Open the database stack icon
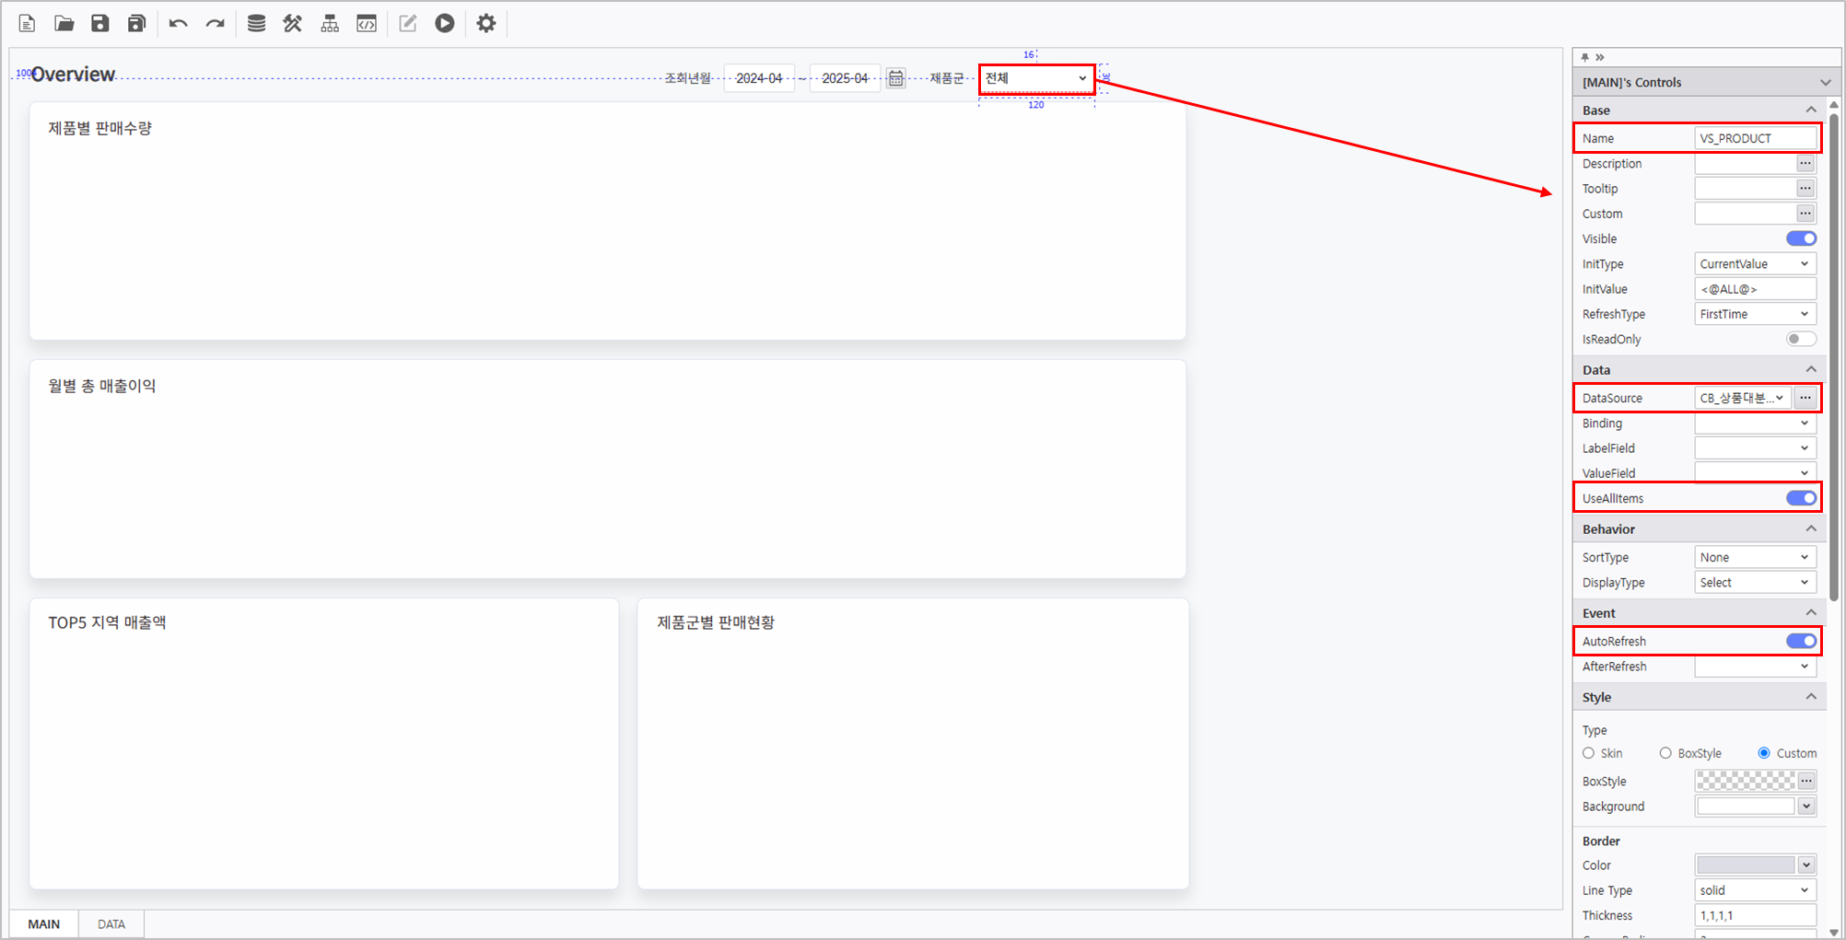This screenshot has width=1846, height=940. coord(256,24)
